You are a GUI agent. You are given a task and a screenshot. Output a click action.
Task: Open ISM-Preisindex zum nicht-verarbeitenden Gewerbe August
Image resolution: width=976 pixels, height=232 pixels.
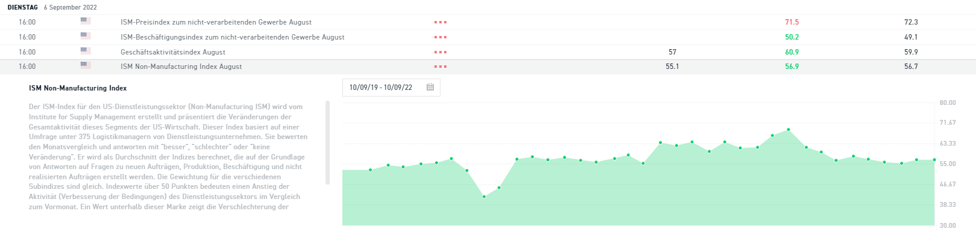point(216,22)
